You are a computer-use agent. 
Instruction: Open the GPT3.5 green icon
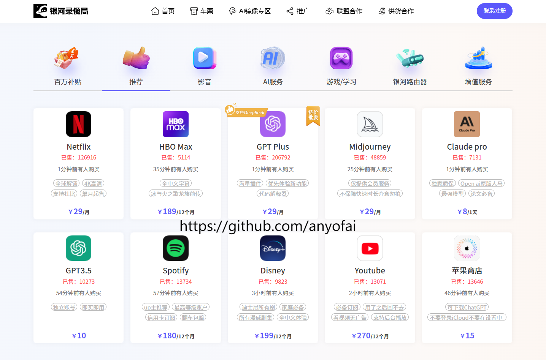coord(78,248)
